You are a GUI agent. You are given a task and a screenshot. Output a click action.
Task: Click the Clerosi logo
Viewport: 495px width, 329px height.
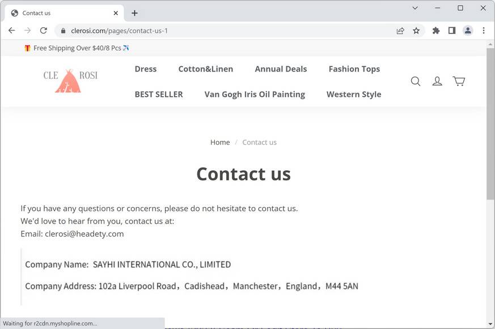point(70,81)
